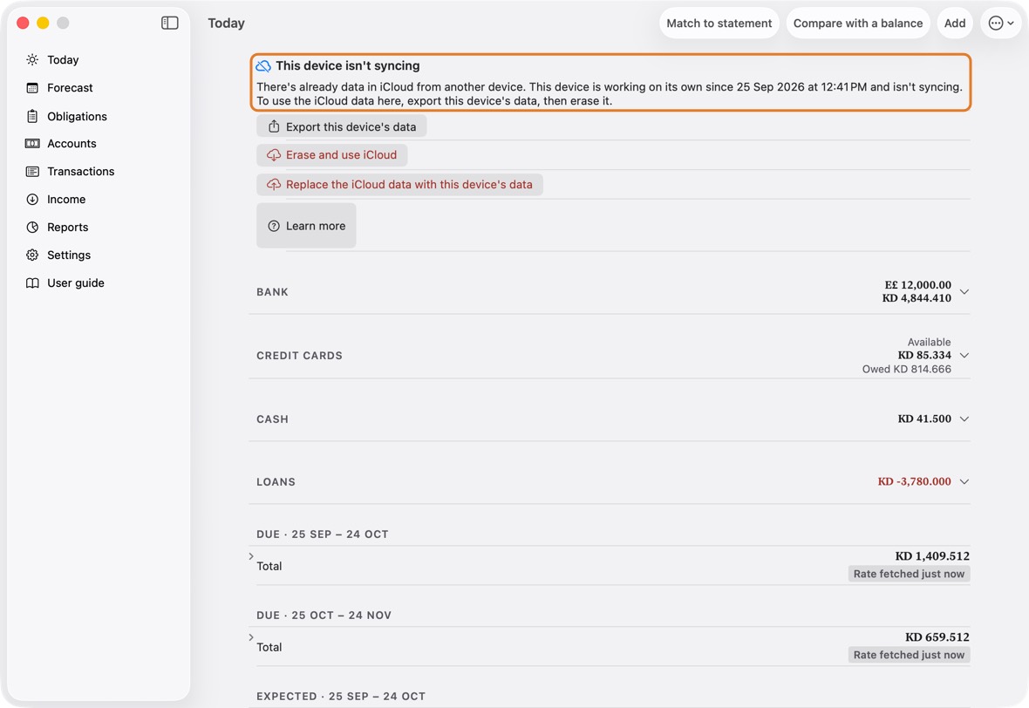
Task: Open Income via the down-arrow circle icon
Action: point(32,200)
